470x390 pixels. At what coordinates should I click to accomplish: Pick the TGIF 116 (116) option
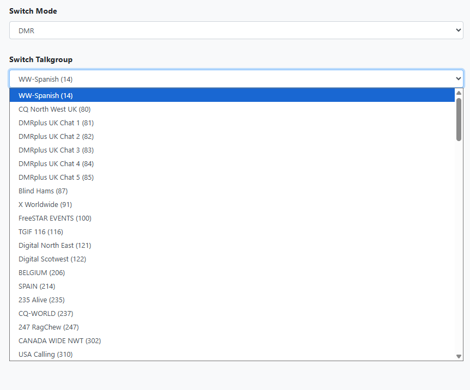[232, 231]
